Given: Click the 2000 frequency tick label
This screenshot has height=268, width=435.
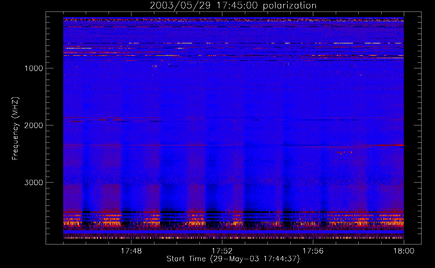Looking at the screenshot, I should tap(34, 125).
